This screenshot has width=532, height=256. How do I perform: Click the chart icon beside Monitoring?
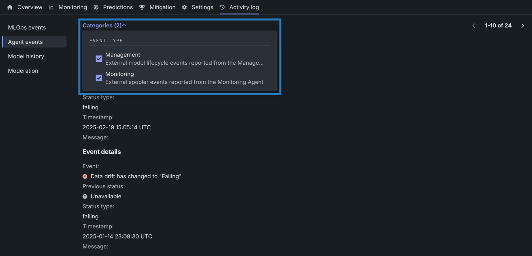[x=51, y=7]
